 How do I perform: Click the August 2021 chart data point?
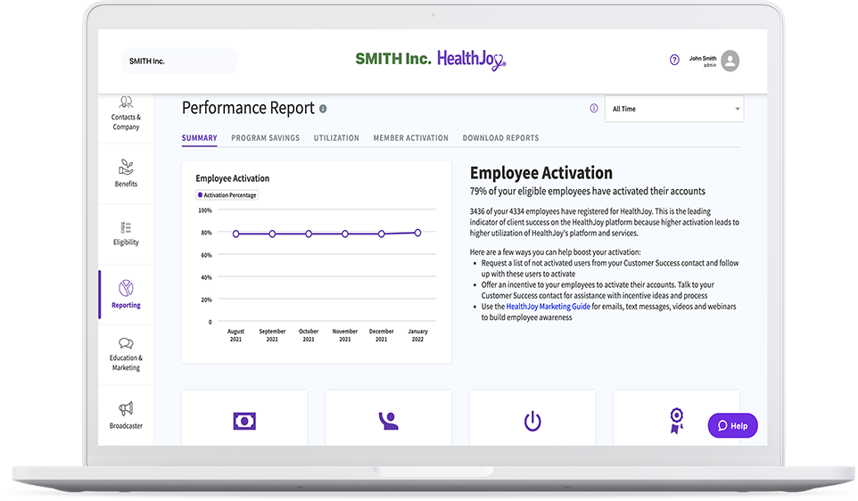(235, 234)
